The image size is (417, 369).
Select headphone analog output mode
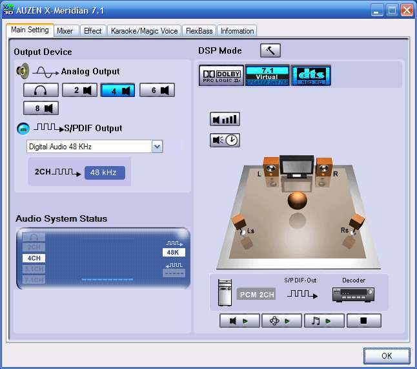[x=41, y=90]
